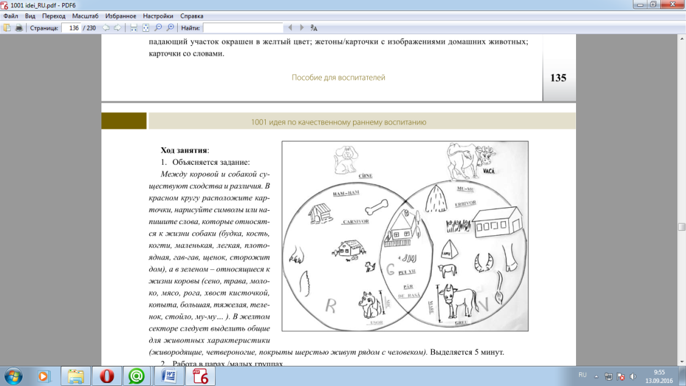
Task: Click header "1001 идея по качественному раннему воспитанию"
Action: [x=338, y=122]
